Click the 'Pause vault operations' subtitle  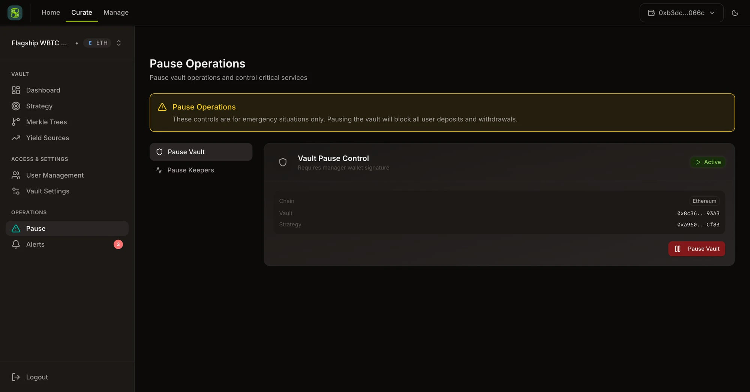click(228, 78)
